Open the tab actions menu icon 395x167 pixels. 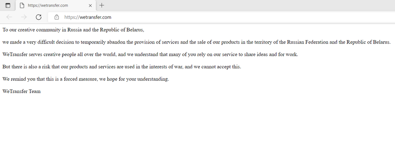click(x=8, y=5)
